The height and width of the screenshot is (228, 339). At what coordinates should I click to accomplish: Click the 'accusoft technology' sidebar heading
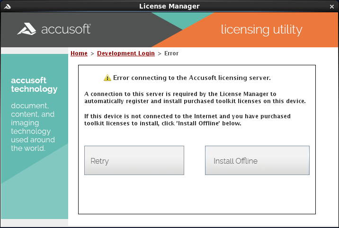34,85
